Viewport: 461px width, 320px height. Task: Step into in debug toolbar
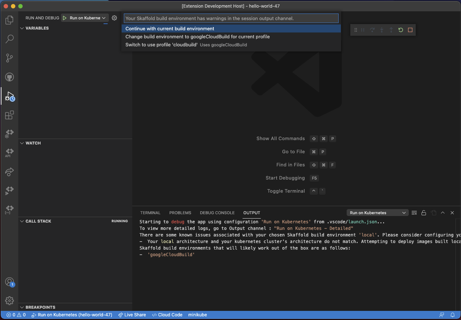click(382, 30)
